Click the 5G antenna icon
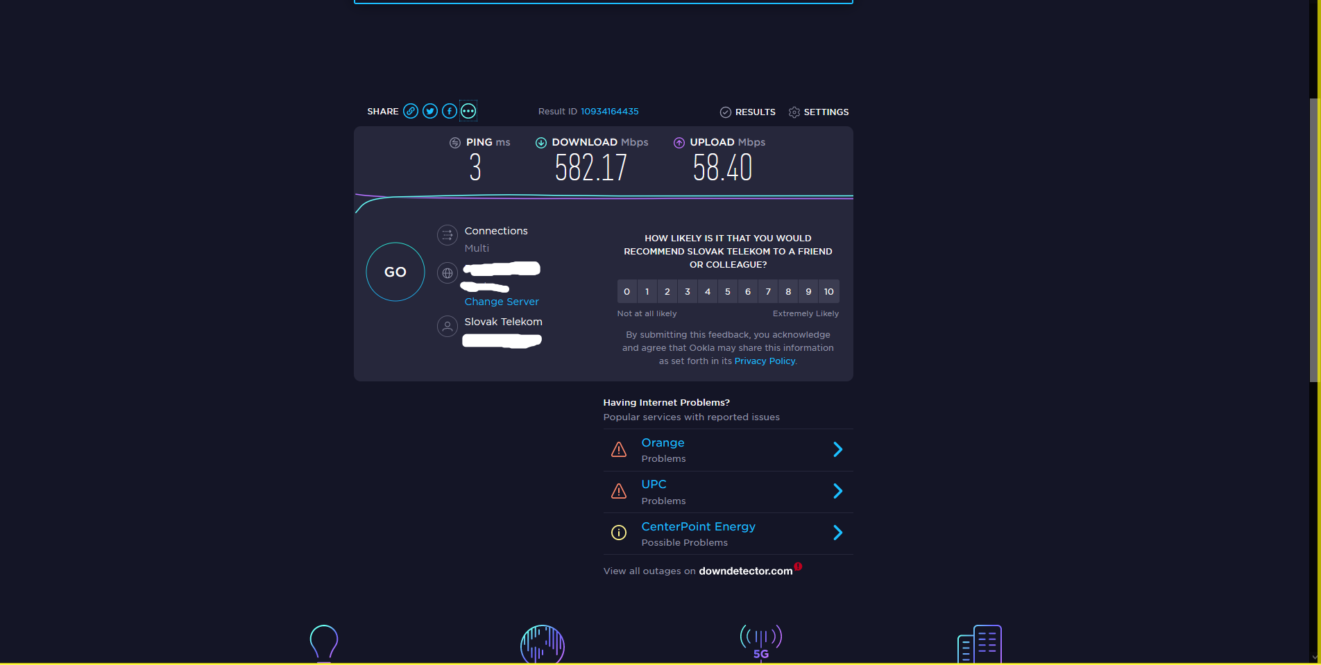This screenshot has width=1321, height=665. pyautogui.click(x=761, y=641)
